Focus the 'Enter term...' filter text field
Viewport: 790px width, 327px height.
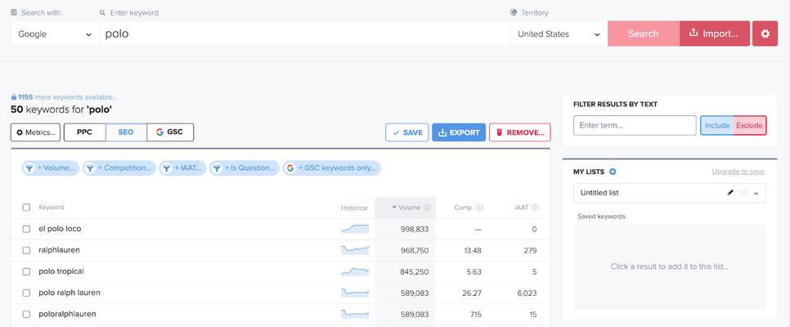pyautogui.click(x=635, y=125)
